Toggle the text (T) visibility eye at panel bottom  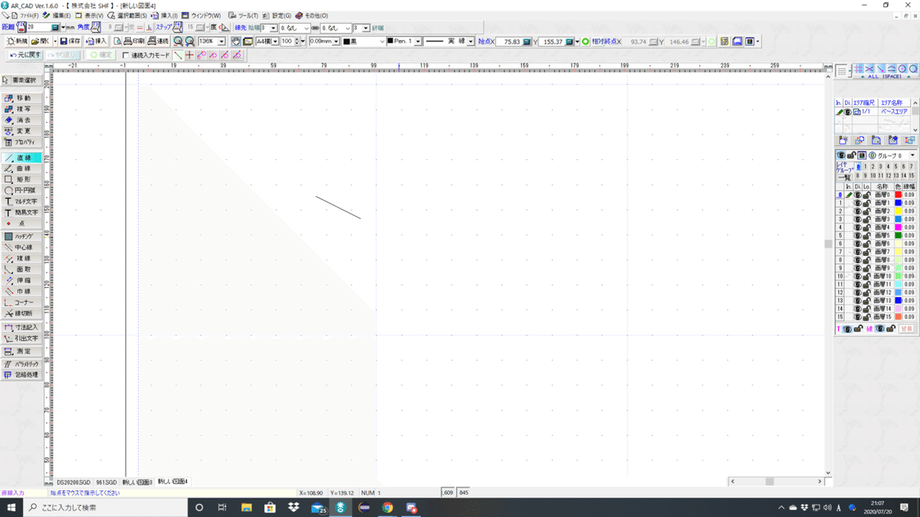[x=848, y=329]
